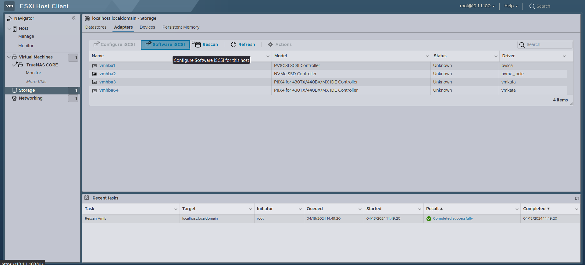Viewport: 585px width, 265px height.
Task: Click the Networking globe icon in Navigator
Action: click(14, 98)
